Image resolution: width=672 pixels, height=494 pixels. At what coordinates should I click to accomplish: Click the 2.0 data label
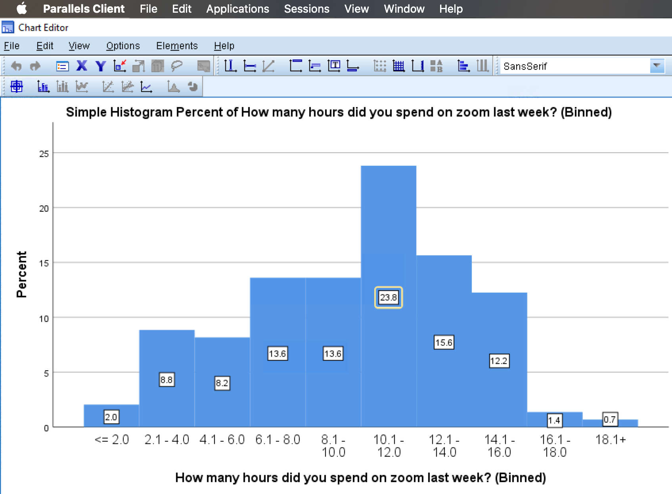[x=111, y=417]
